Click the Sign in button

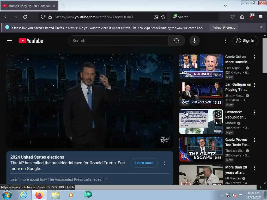pos(245,41)
